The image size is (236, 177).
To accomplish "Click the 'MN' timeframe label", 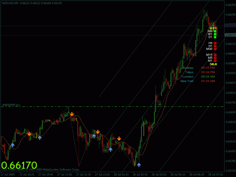I will coord(210,31).
